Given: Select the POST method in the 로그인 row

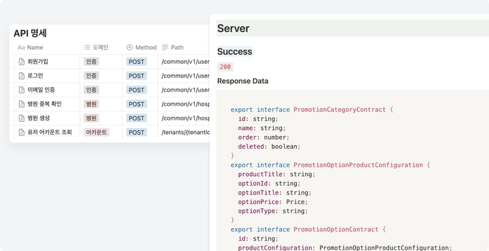Looking at the screenshot, I should tap(137, 76).
